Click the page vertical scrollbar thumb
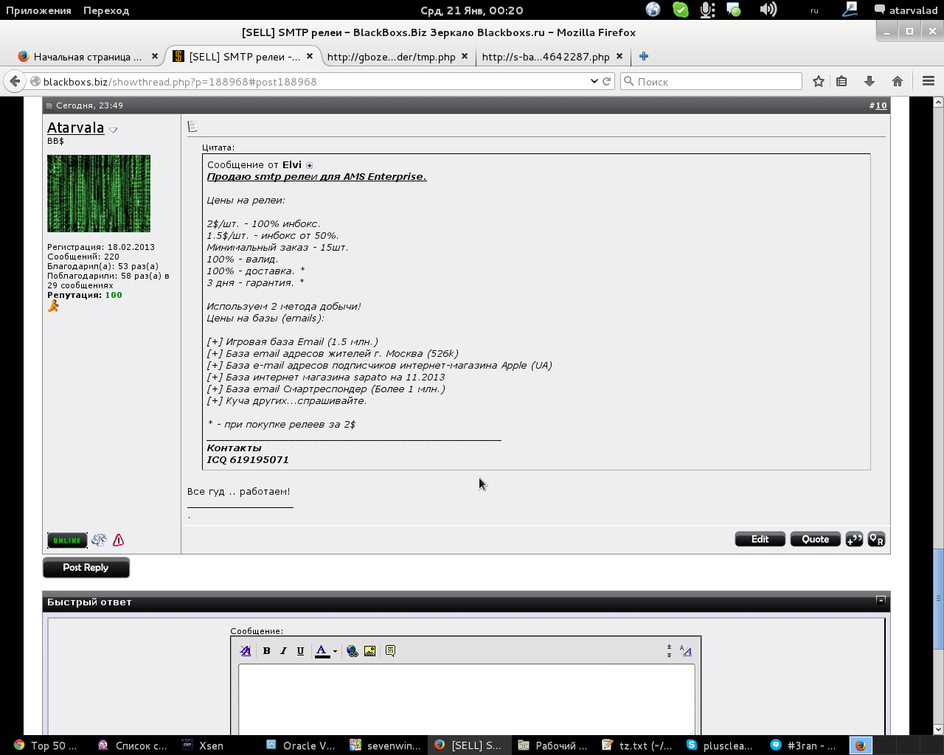This screenshot has height=755, width=944. [x=938, y=599]
